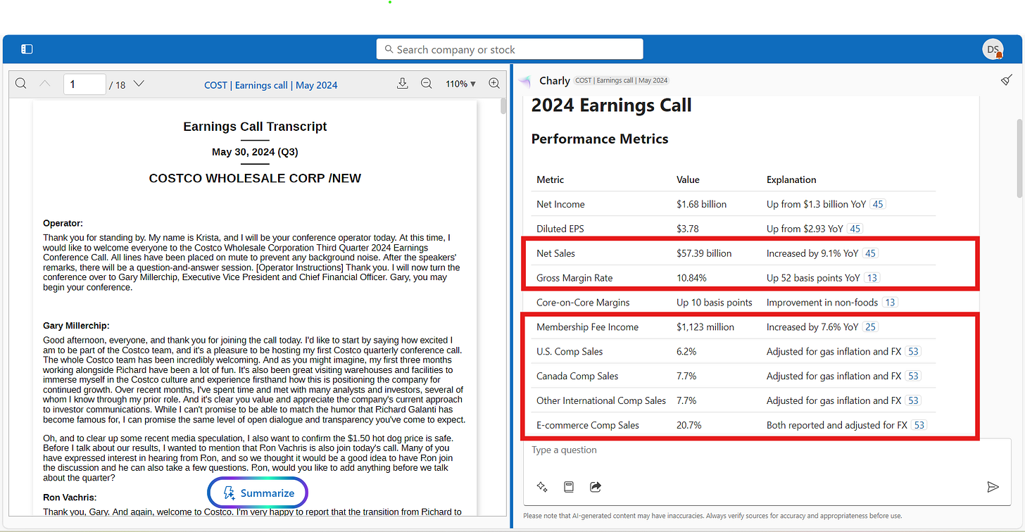1025x532 pixels.
Task: Select the $1.68 billion value cell
Action: click(x=702, y=204)
